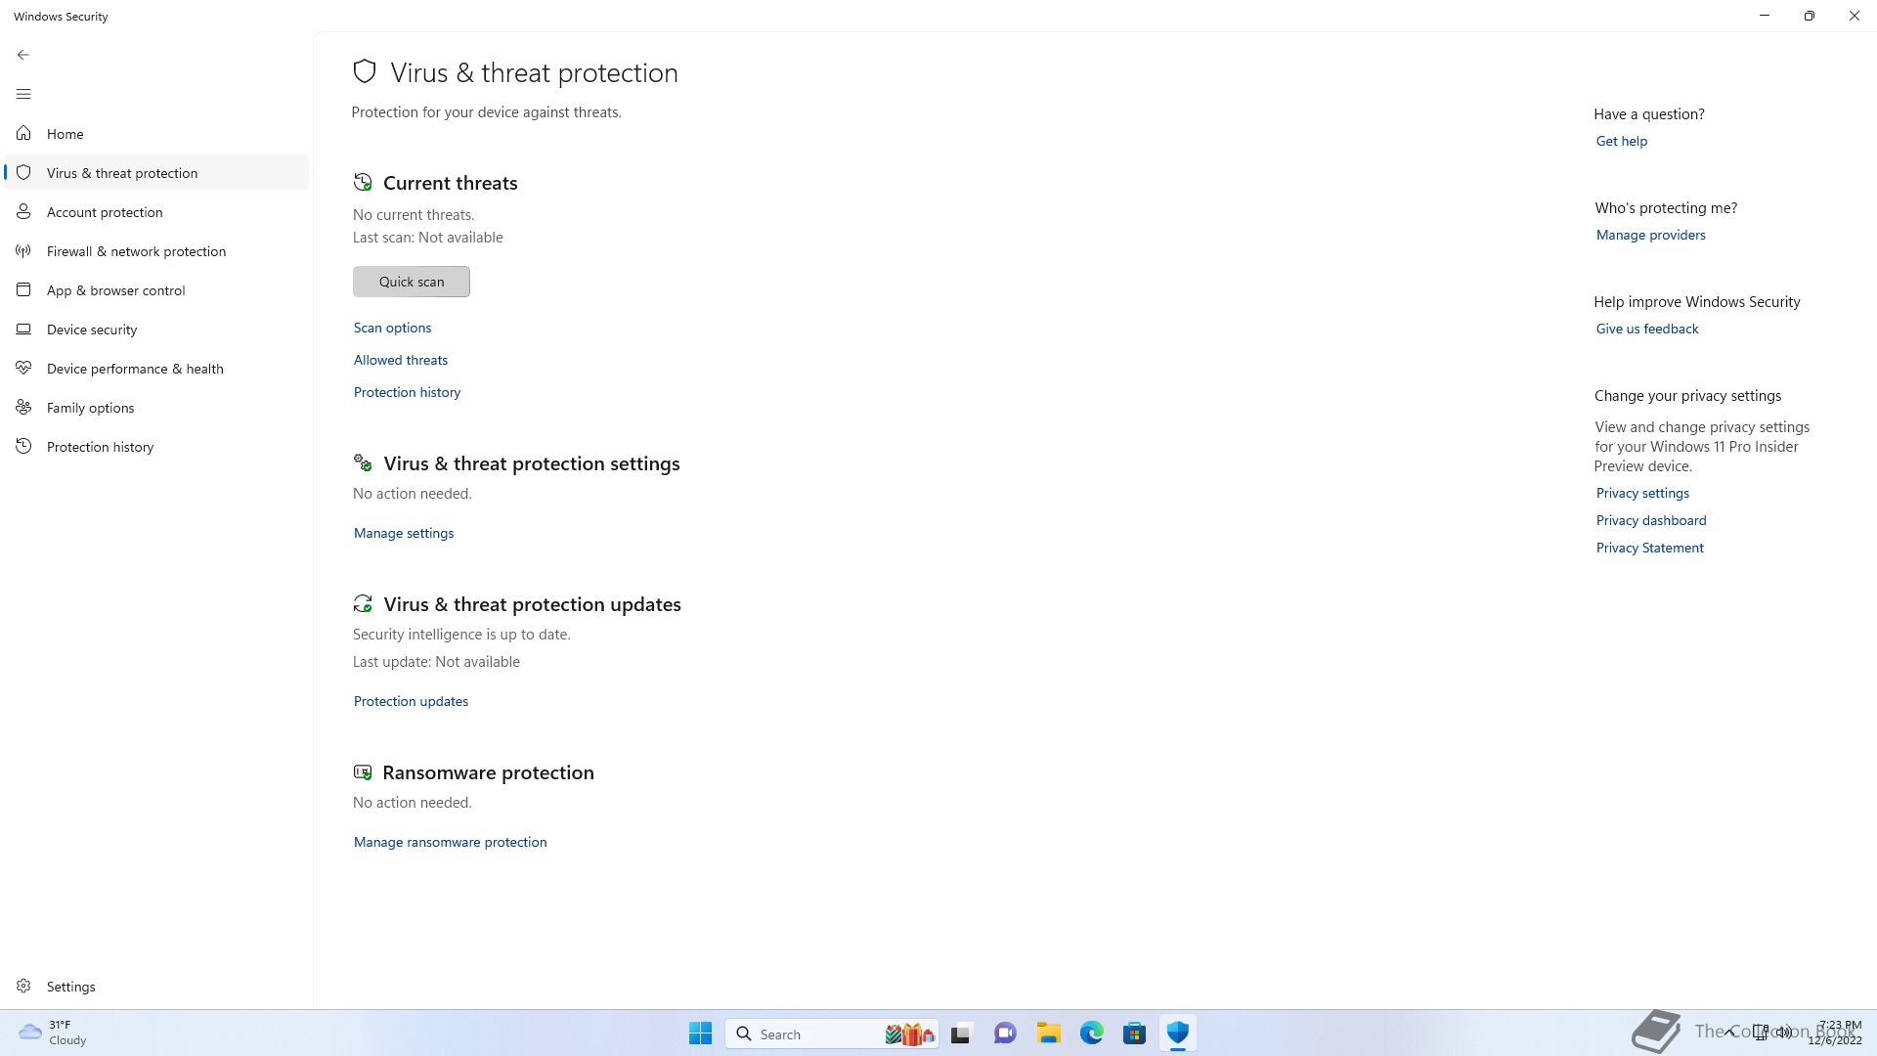Click the 'Last scan: Not available' text
The height and width of the screenshot is (1056, 1877).
click(x=428, y=238)
